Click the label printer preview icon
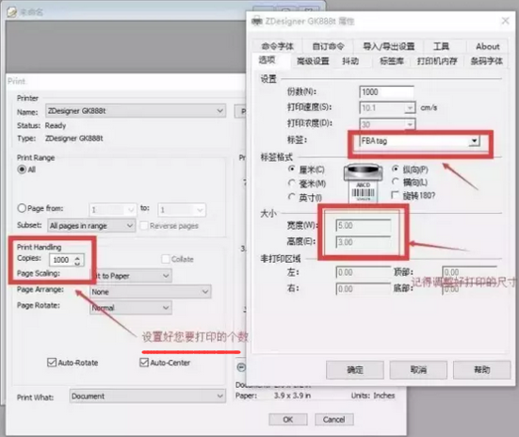 tap(363, 183)
